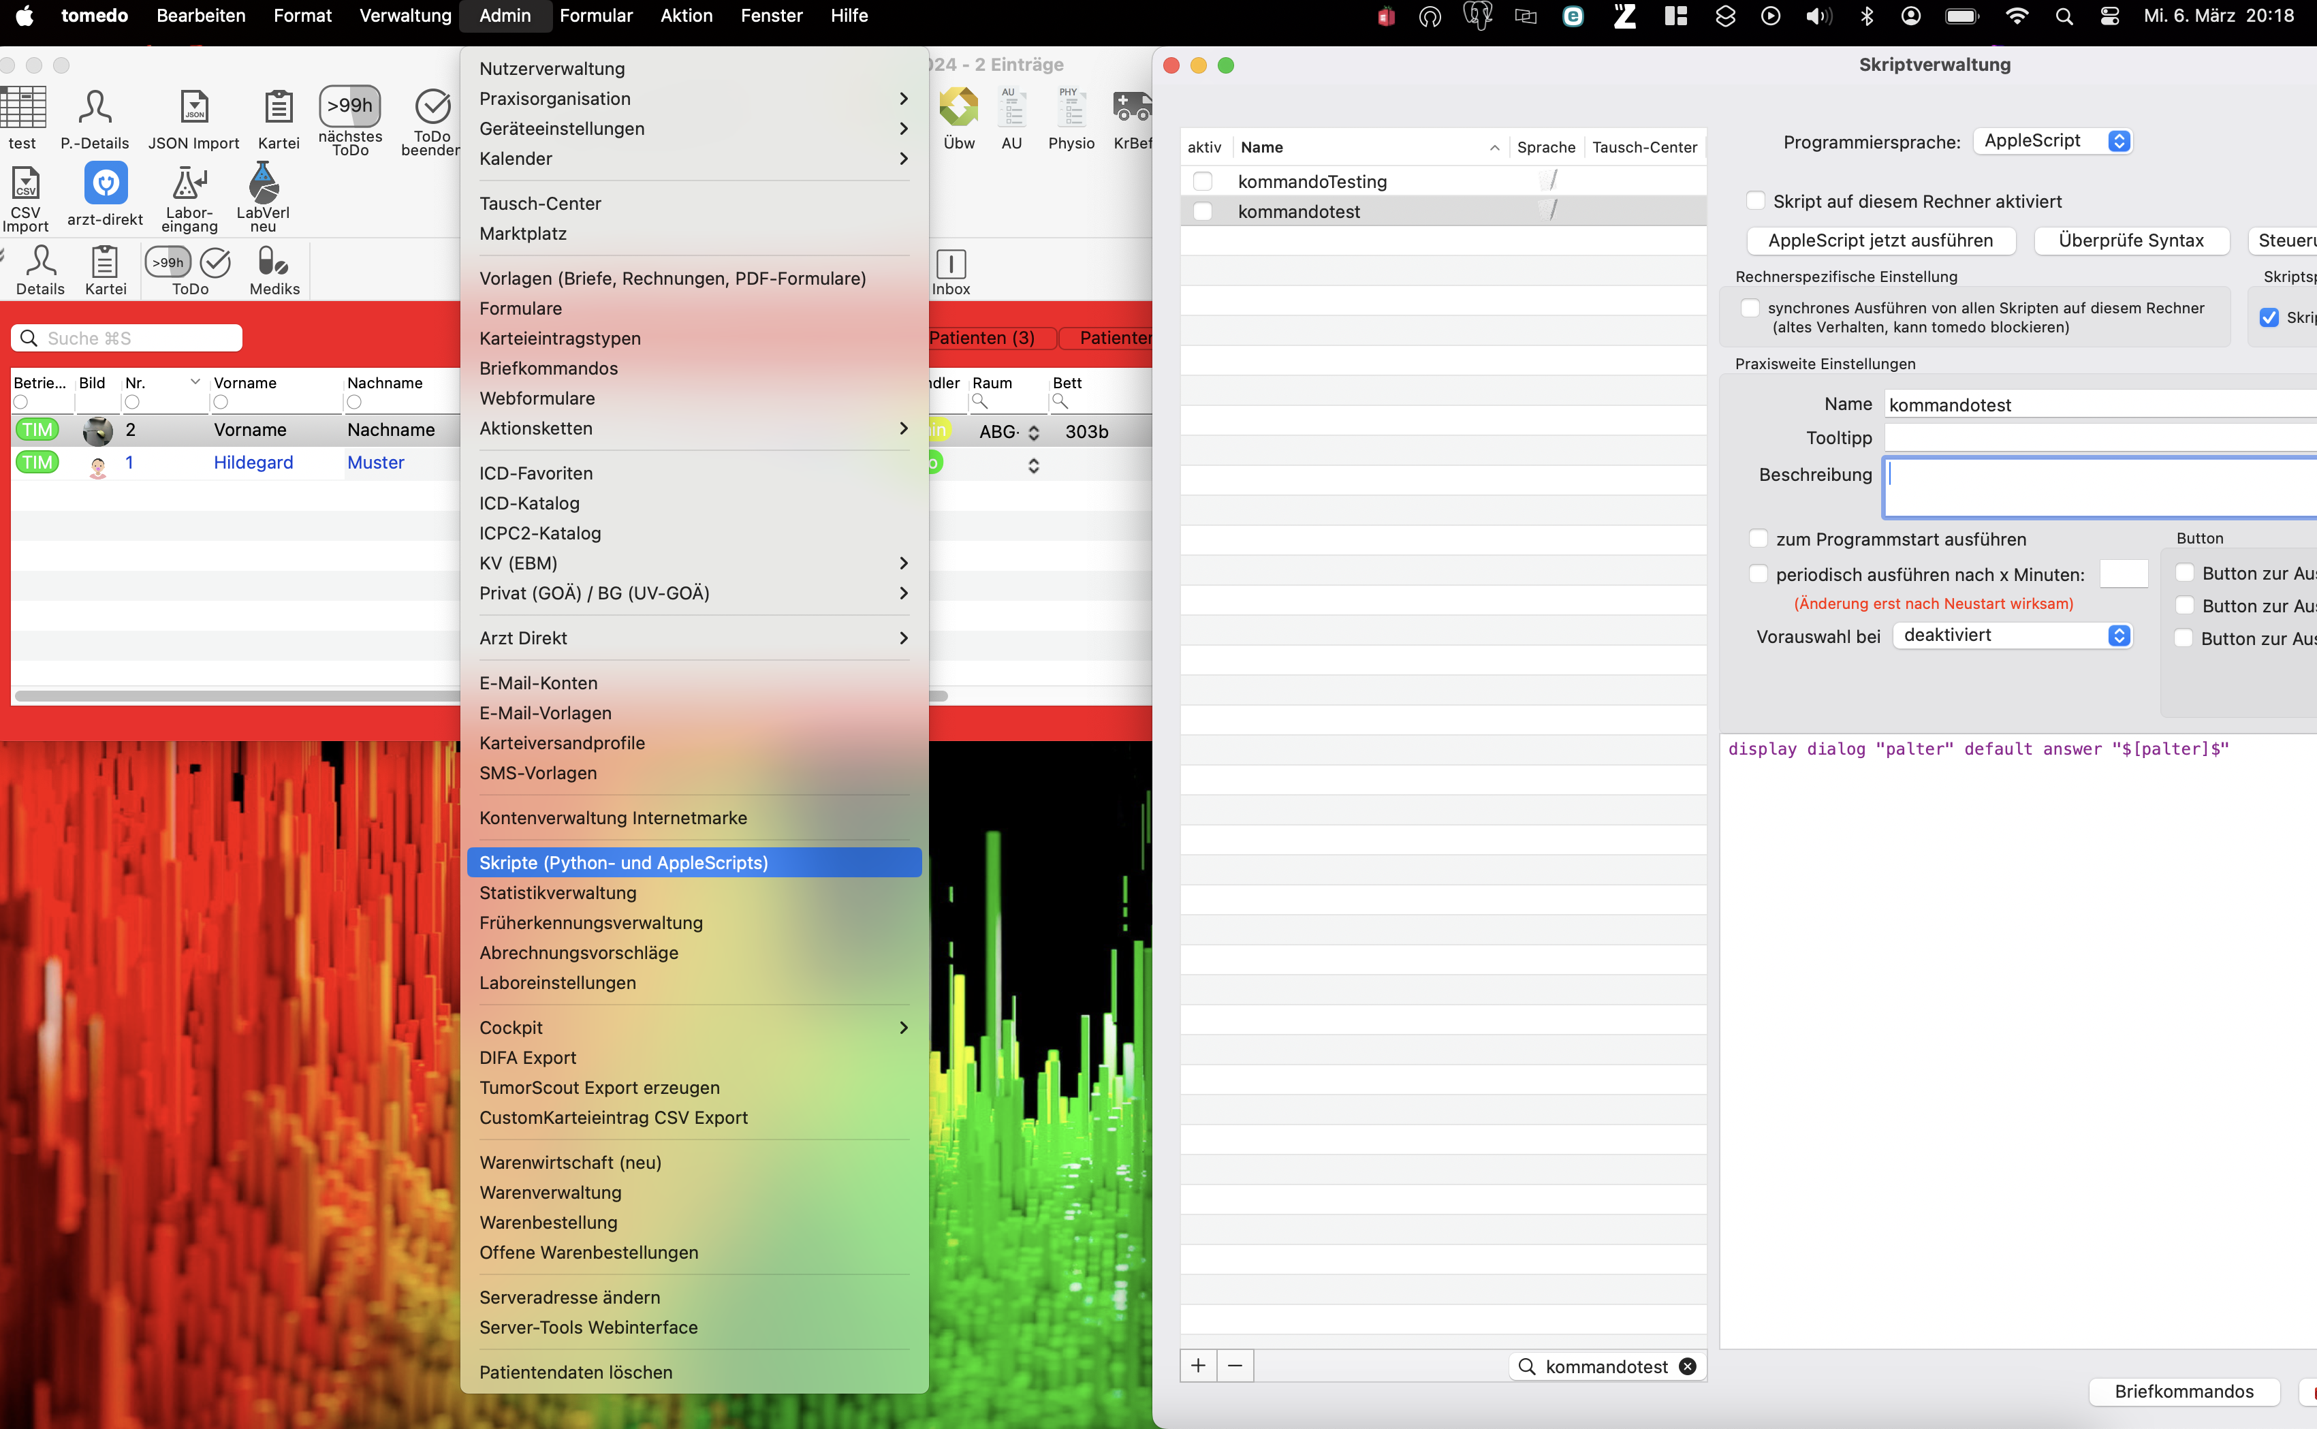
Task: Click the Briefkommandos button at bottom
Action: point(2184,1391)
